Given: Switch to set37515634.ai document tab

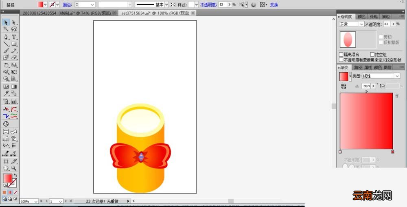Looking at the screenshot, I should (x=158, y=13).
